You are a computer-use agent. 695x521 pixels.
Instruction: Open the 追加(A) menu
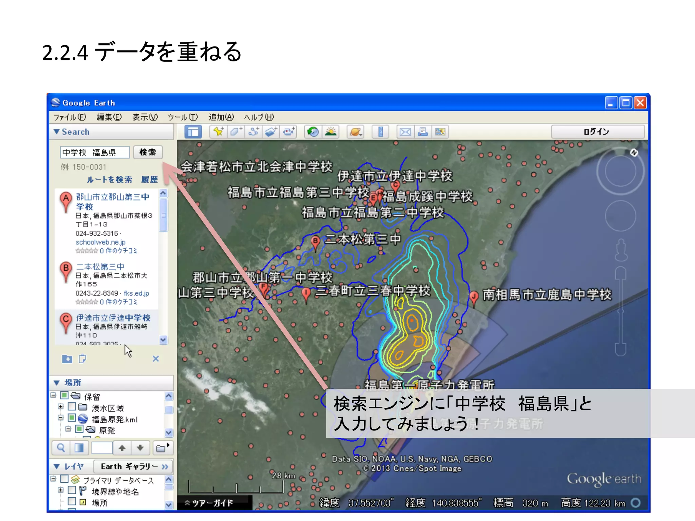pos(221,117)
